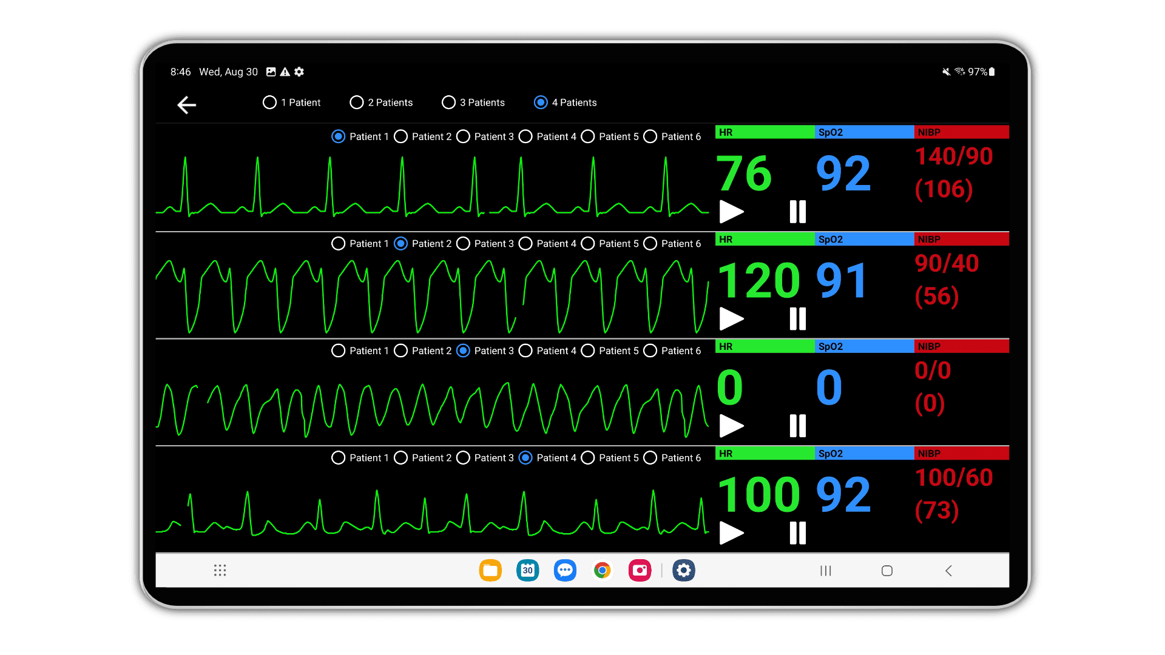Open the Calendar app showing 30
The height and width of the screenshot is (655, 1165).
point(527,570)
